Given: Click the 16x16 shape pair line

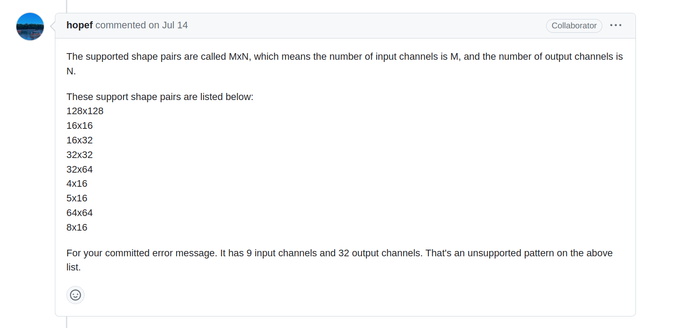Looking at the screenshot, I should coord(80,126).
